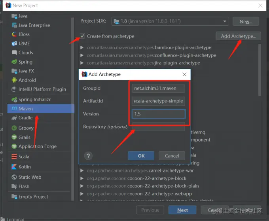
Task: Open help with the question mark icon
Action: (x=88, y=156)
